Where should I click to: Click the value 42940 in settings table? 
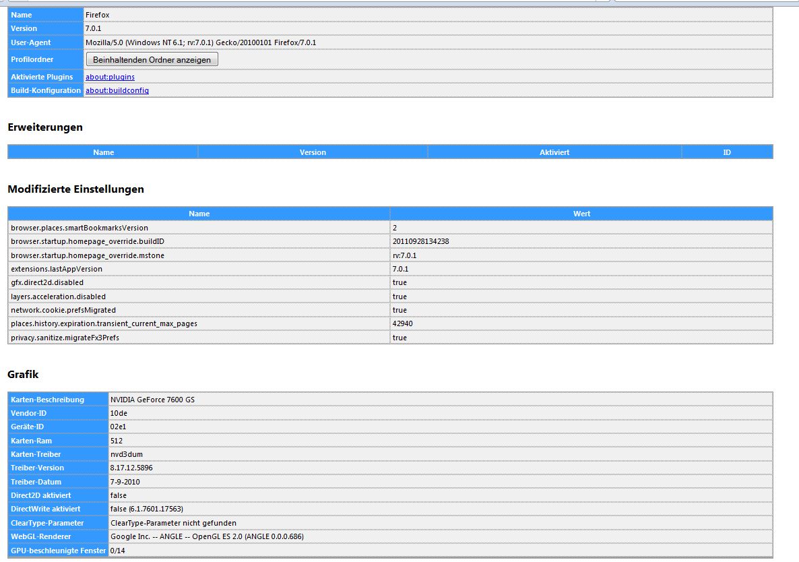tap(402, 323)
